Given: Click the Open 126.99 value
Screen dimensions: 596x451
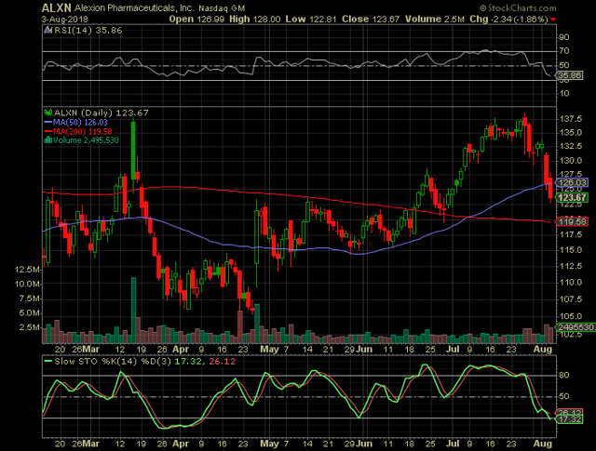Looking at the screenshot, I should coord(196,19).
